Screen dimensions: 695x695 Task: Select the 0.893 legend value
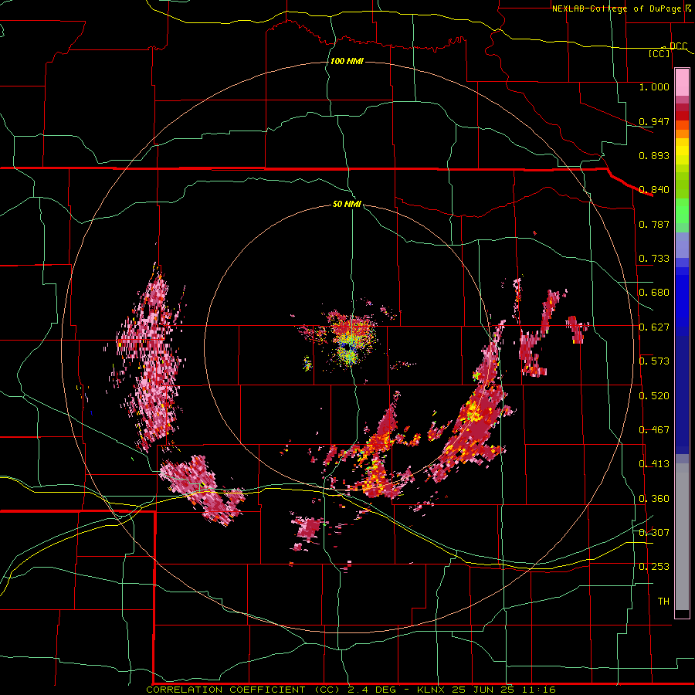click(654, 155)
